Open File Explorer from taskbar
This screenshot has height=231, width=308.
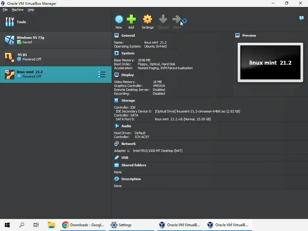(x=51, y=225)
